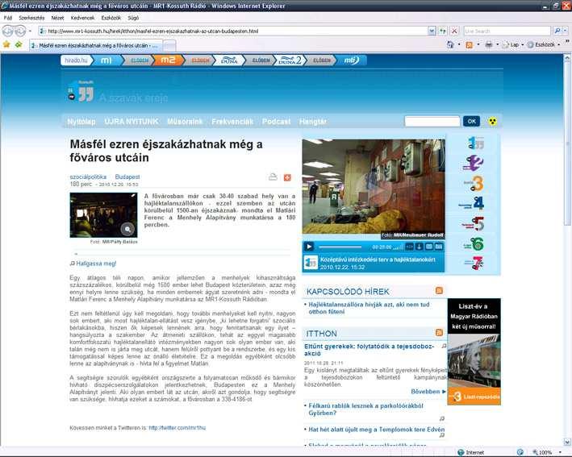Image resolution: width=572 pixels, height=457 pixels.
Task: Open Lap (Page) toolbar menu
Action: click(x=513, y=45)
